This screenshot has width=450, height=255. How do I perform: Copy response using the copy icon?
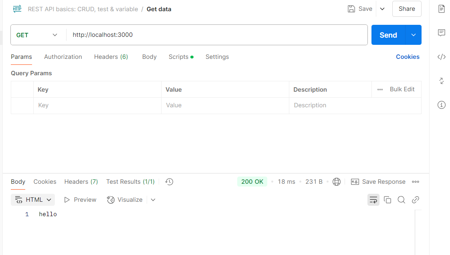(387, 200)
